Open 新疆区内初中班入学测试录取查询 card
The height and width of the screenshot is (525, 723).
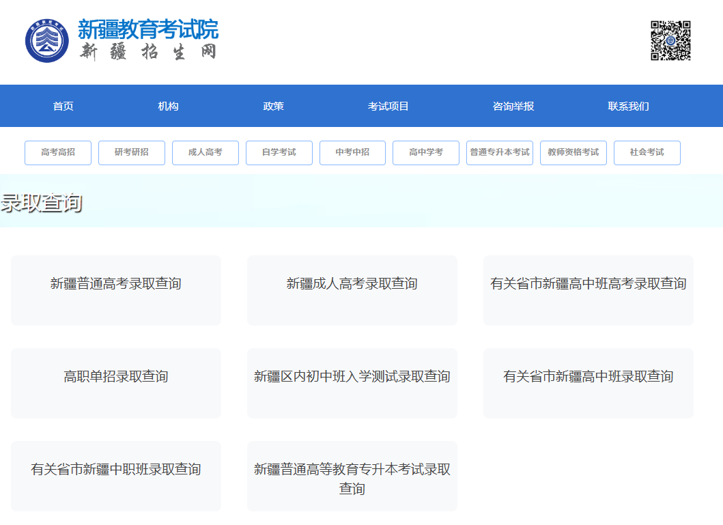tap(352, 384)
